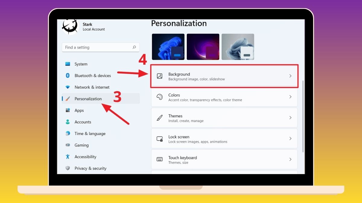Select the blue bloom theme thumbnail
The height and width of the screenshot is (203, 362).
click(x=168, y=47)
